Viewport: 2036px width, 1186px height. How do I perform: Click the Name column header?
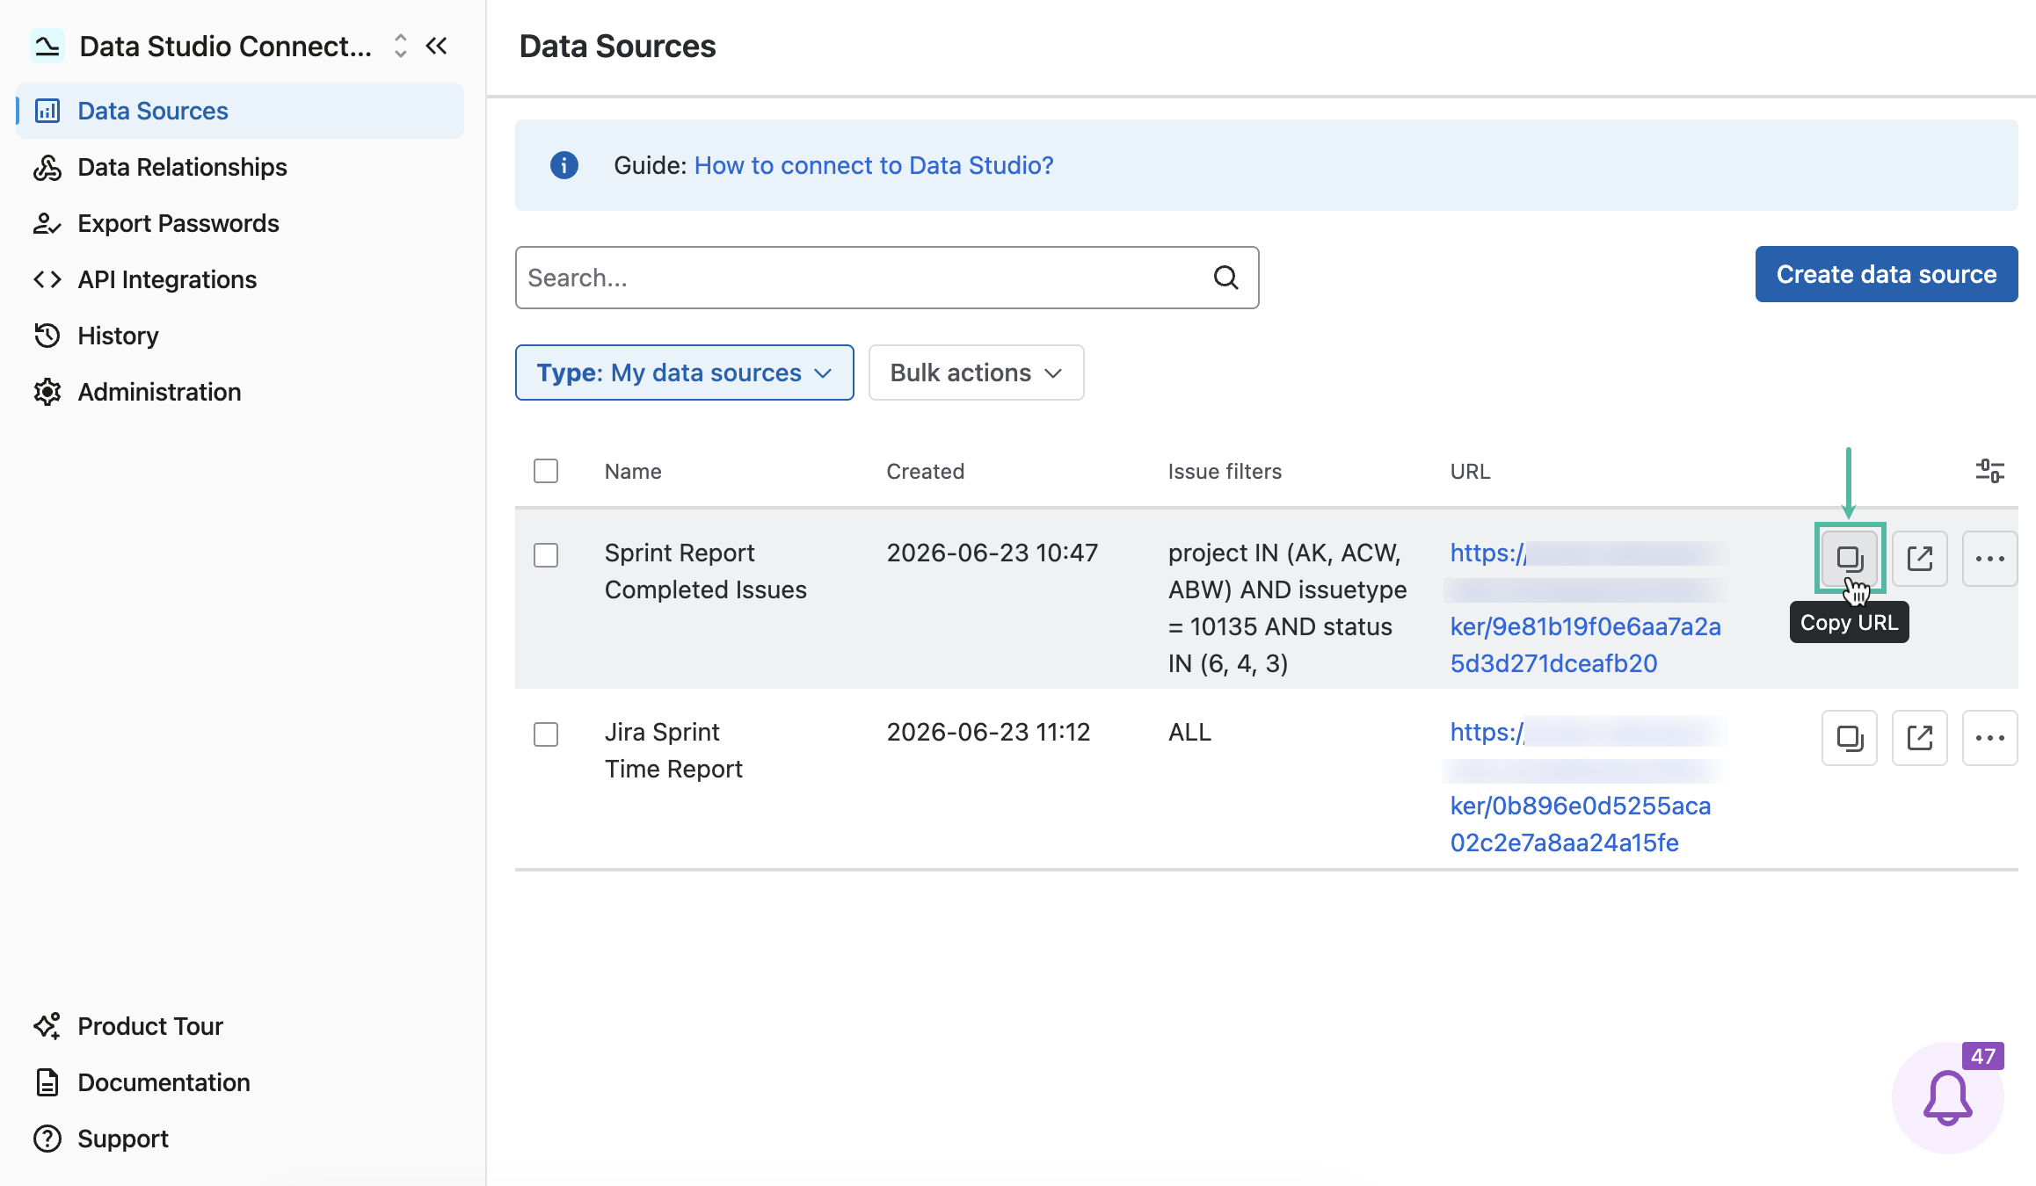[x=633, y=471]
